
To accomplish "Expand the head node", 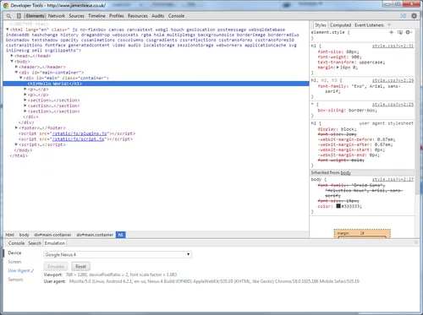I will (12, 56).
